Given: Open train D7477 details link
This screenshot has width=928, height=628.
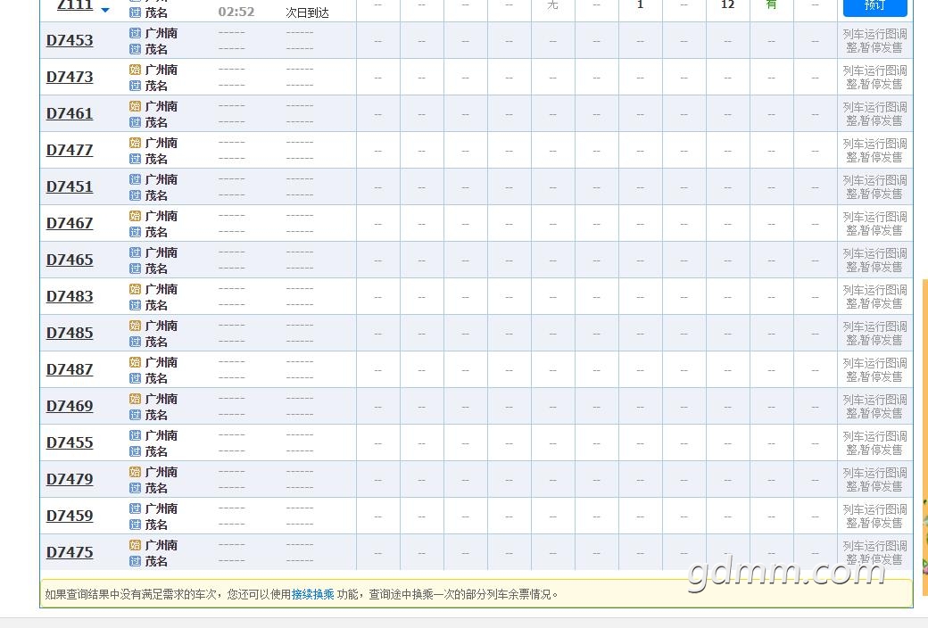Looking at the screenshot, I should (70, 151).
